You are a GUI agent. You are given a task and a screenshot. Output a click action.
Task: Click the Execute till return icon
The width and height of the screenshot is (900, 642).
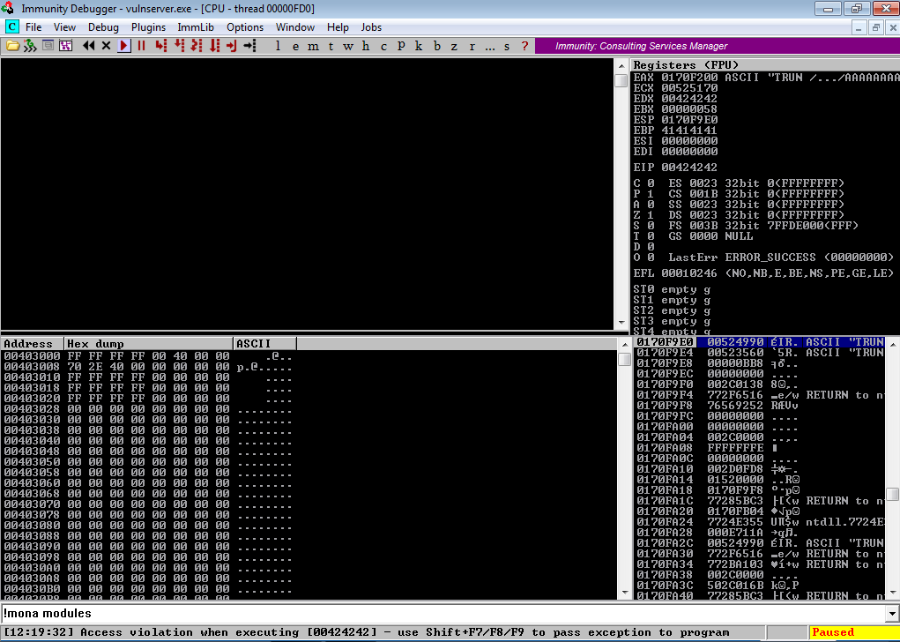pos(231,46)
